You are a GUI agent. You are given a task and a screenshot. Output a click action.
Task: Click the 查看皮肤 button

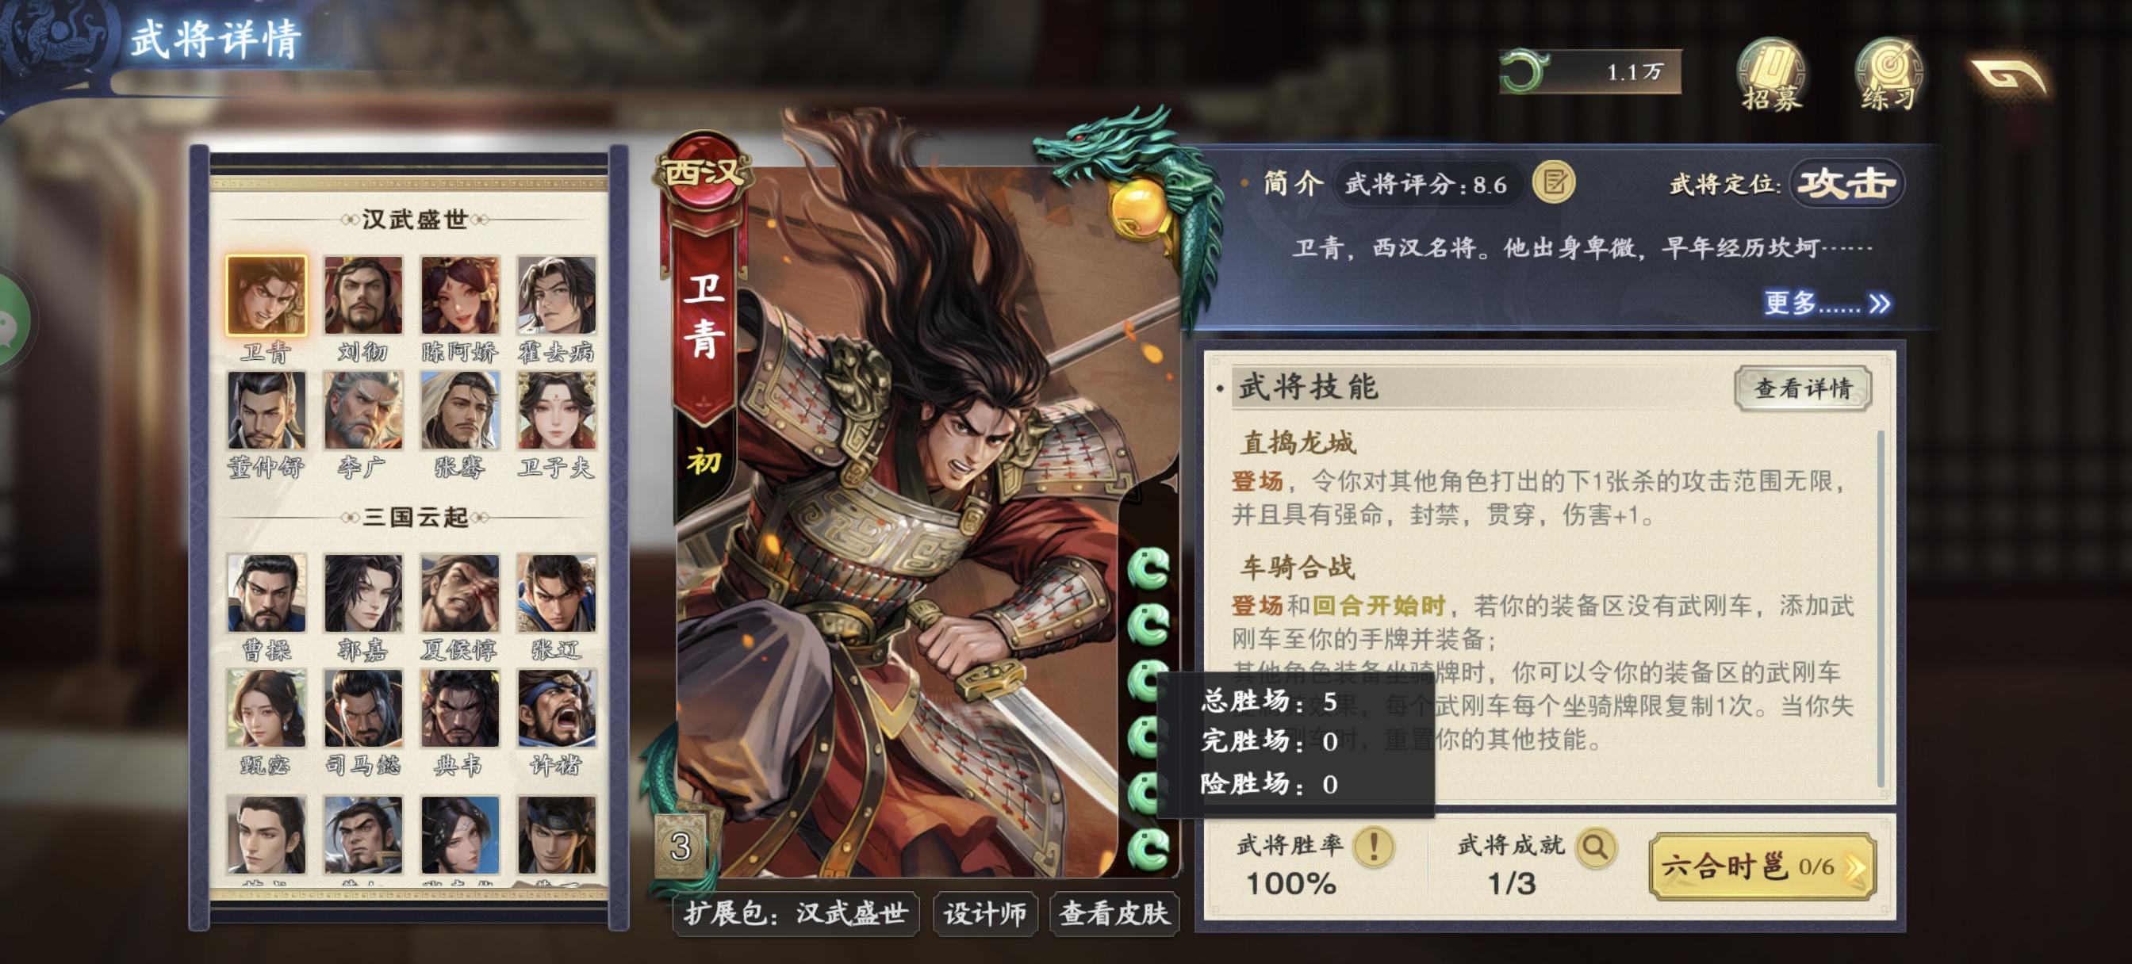pos(1114,913)
